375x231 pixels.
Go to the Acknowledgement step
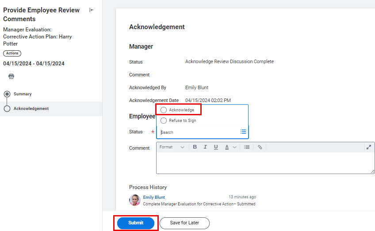(31, 109)
